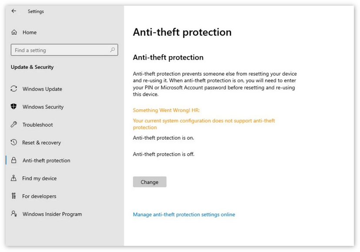The width and height of the screenshot is (360, 252).
Task: Click the Windows Insider Program icon
Action: coord(14,214)
